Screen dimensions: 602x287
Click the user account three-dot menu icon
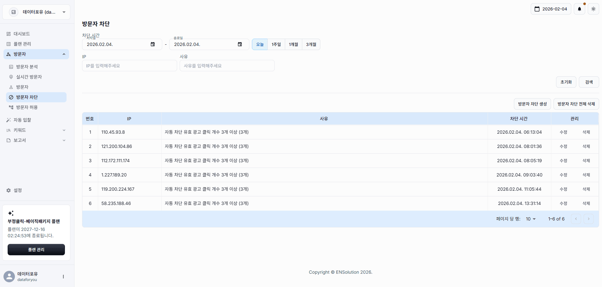(x=63, y=277)
